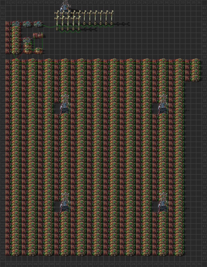Click row label 47 in the left ruler
207x267 pixels.
pos(3,258)
